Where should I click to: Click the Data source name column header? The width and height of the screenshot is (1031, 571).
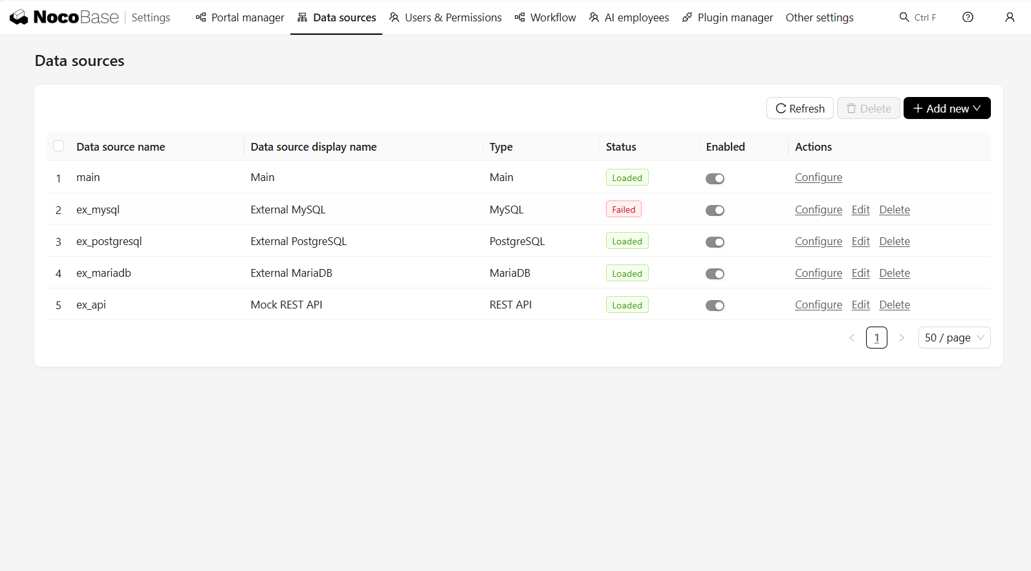point(121,147)
